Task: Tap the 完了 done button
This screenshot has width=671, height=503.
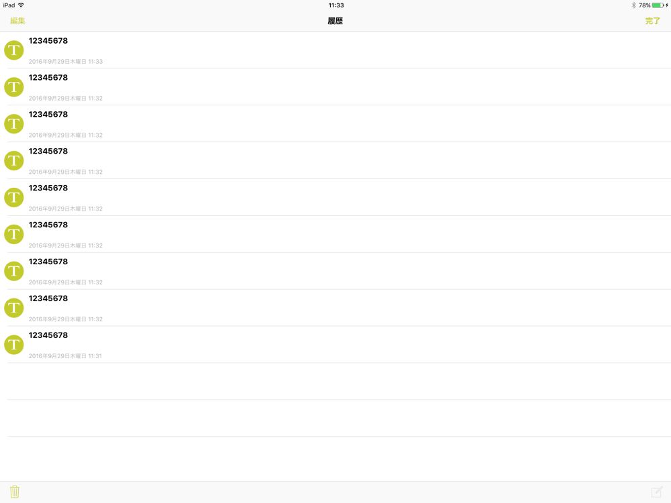Action: click(x=653, y=21)
